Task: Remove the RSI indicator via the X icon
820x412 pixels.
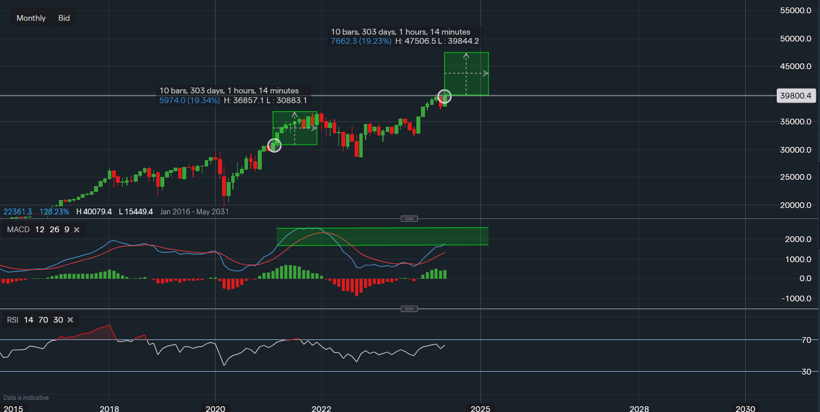Action: click(x=70, y=320)
